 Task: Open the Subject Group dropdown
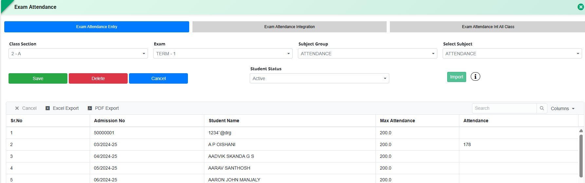coord(368,54)
